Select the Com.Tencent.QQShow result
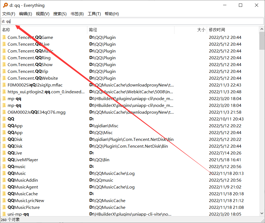Screen dimensions: 265x223 [30, 64]
